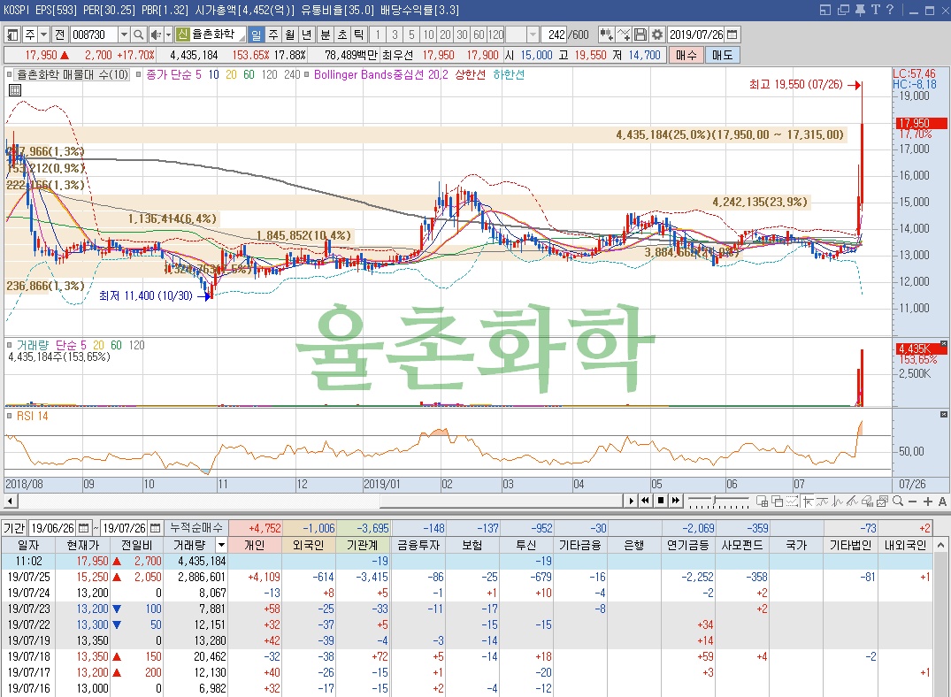The width and height of the screenshot is (951, 697).
Task: Click the font T icon in title bar
Action: 875,10
